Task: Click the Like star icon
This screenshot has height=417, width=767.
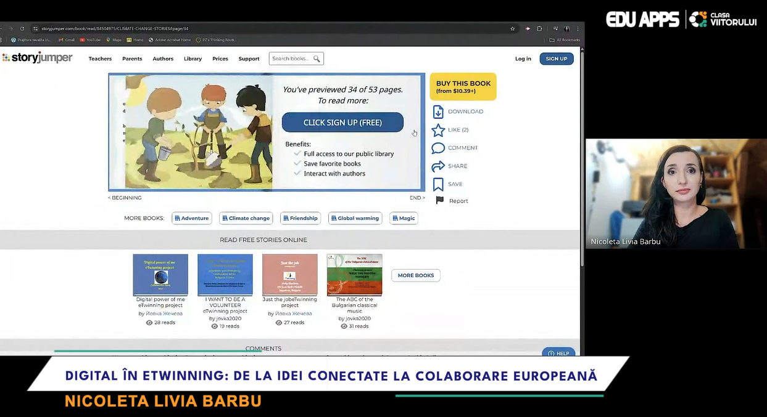Action: 438,130
